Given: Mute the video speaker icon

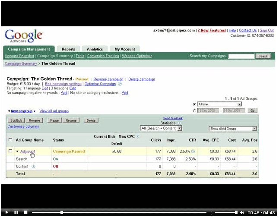Looking at the screenshot, I should (241, 212).
